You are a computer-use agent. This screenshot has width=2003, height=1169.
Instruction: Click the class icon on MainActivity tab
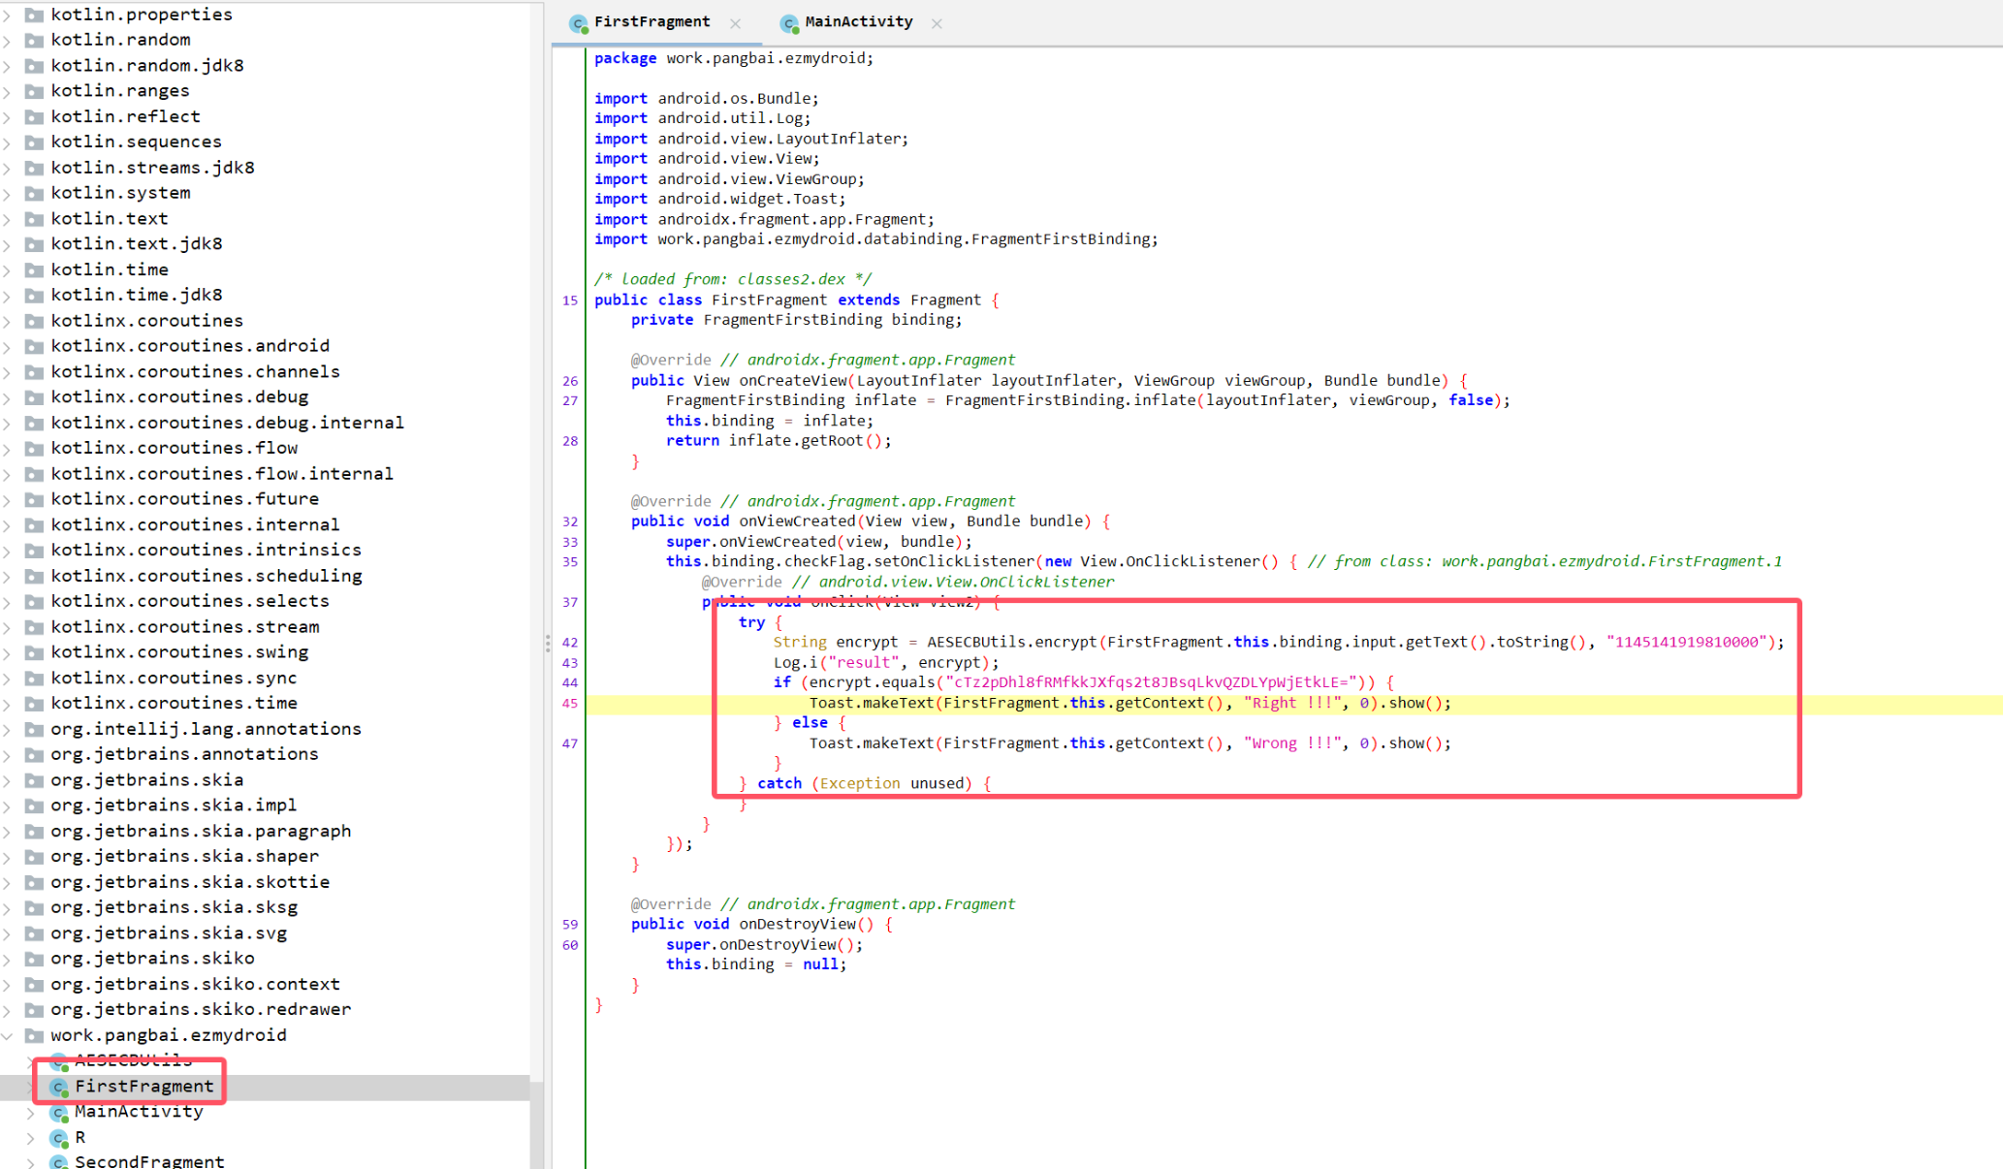pos(789,23)
